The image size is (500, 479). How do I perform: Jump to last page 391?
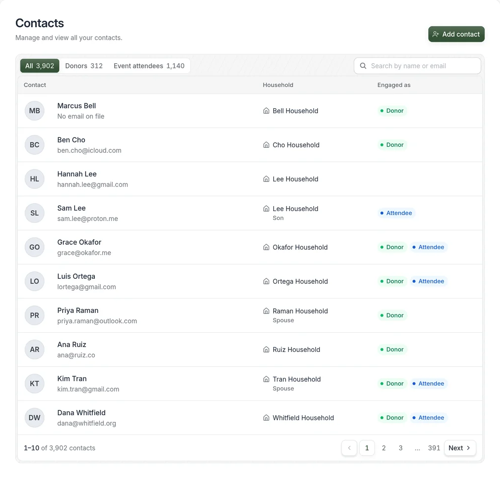click(434, 448)
